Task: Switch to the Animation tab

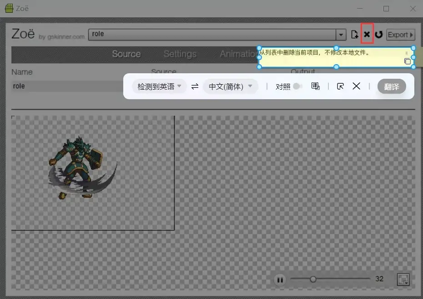Action: pos(238,54)
